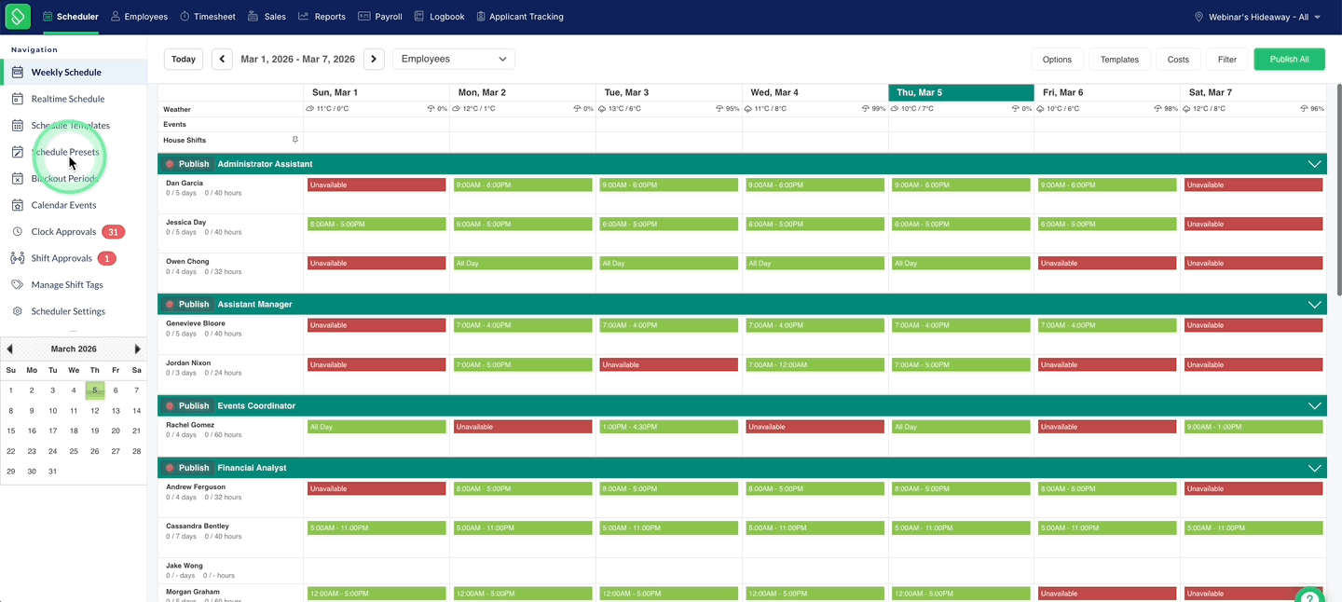
Task: Publish the Administrator Assistant schedule
Action: point(188,164)
